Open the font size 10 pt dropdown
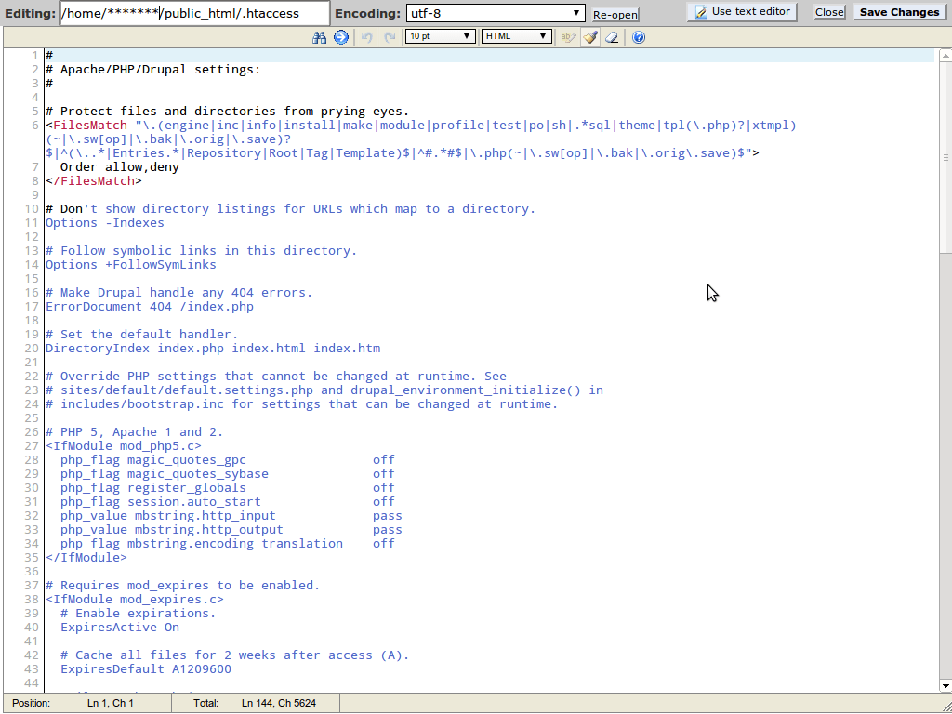 (440, 36)
